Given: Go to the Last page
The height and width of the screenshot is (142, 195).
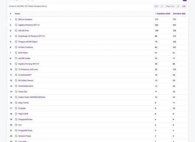Looking at the screenshot, I should [184, 6].
